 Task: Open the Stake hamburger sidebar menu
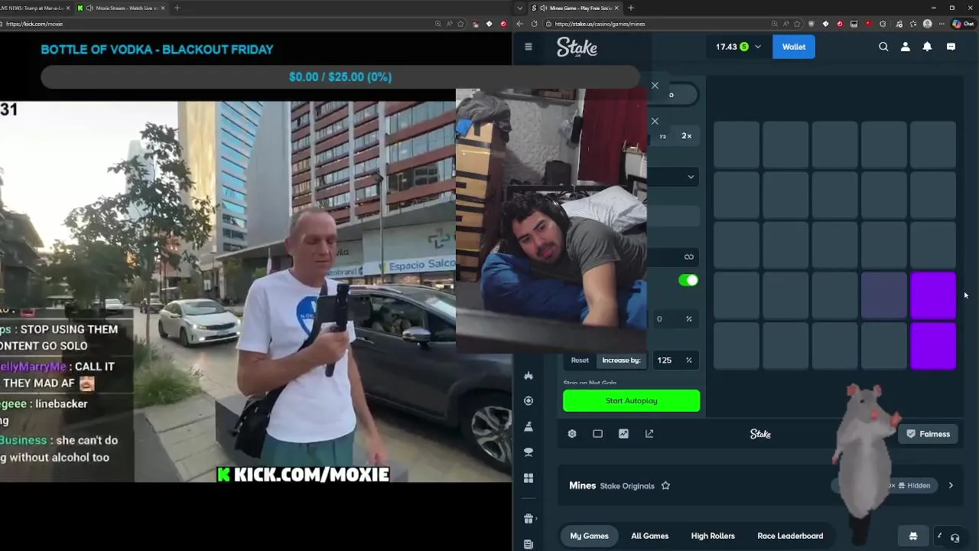pos(529,47)
